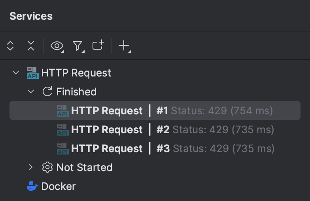This screenshot has height=201, width=310.
Task: Open the Filter funnel menu
Action: pos(78,46)
